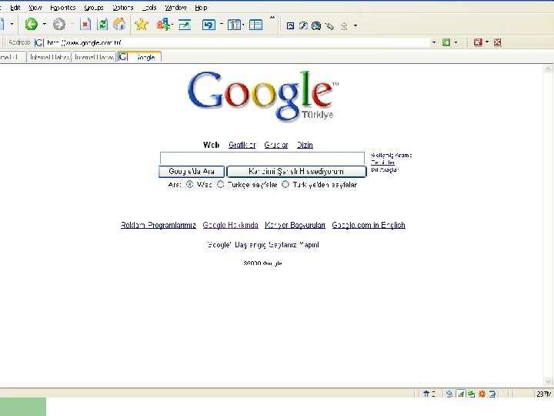The height and width of the screenshot is (416, 554).
Task: Click the orange gear status bar icon
Action: [482, 394]
